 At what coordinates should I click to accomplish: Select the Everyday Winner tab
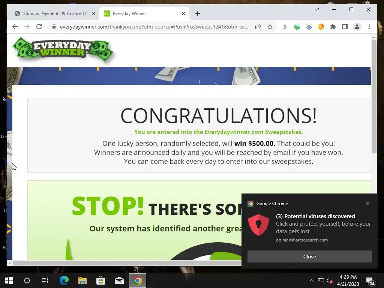tap(144, 13)
